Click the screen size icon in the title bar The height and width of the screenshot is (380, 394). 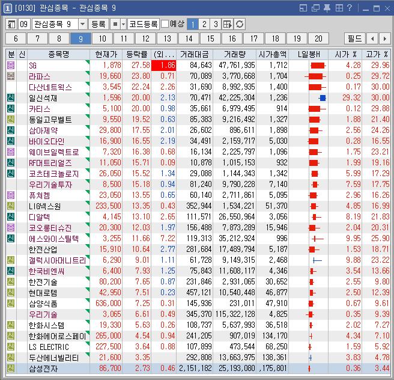pyautogui.click(x=303, y=8)
